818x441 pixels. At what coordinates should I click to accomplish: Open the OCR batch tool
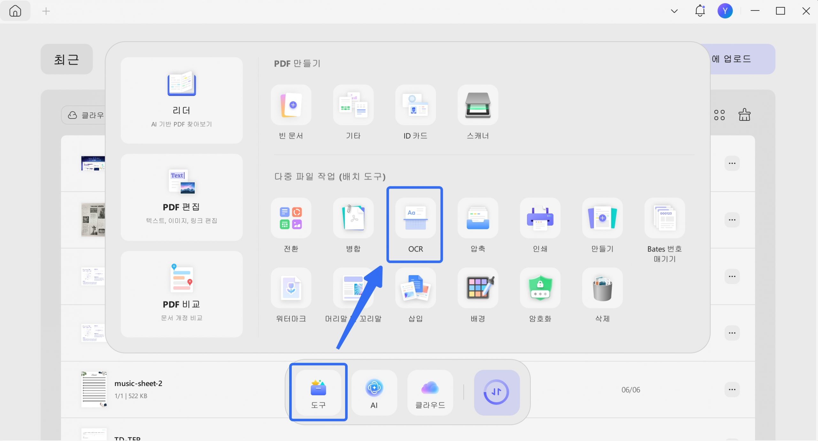pyautogui.click(x=415, y=219)
